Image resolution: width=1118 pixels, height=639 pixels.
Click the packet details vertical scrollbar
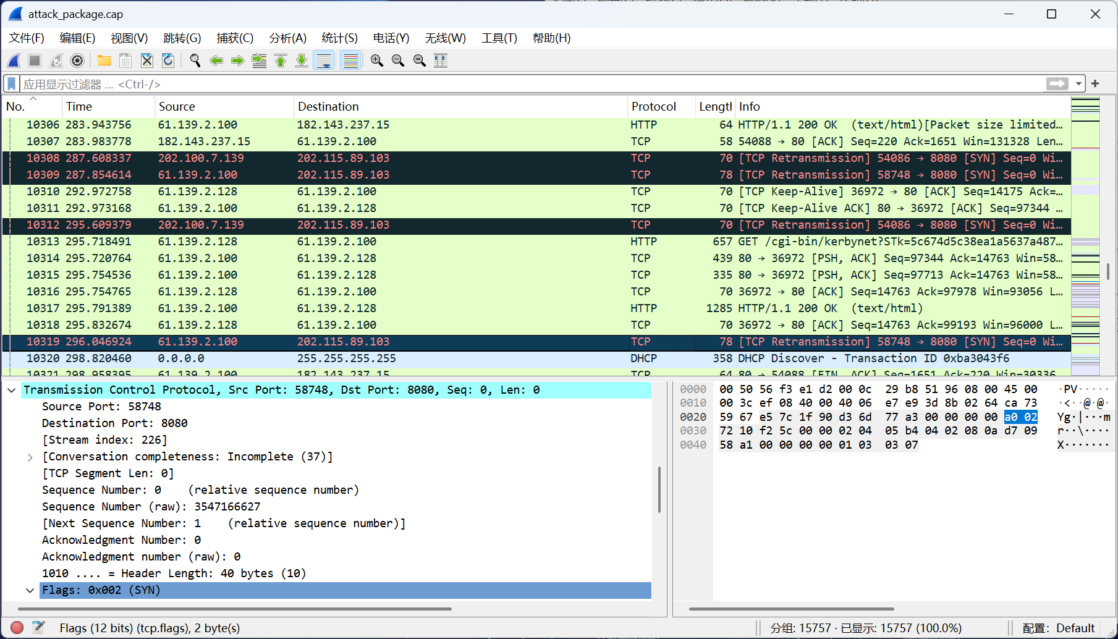click(x=659, y=489)
